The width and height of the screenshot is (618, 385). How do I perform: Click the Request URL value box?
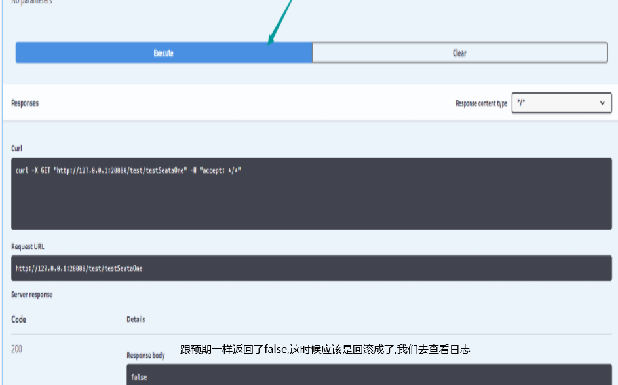point(311,268)
